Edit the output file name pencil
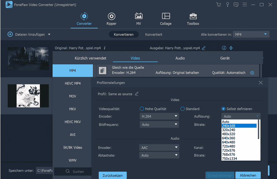 click(204, 48)
